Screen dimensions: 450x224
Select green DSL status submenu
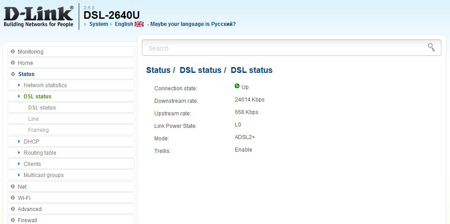(x=71, y=97)
